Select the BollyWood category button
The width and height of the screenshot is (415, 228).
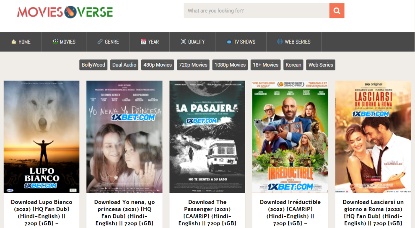93,65
